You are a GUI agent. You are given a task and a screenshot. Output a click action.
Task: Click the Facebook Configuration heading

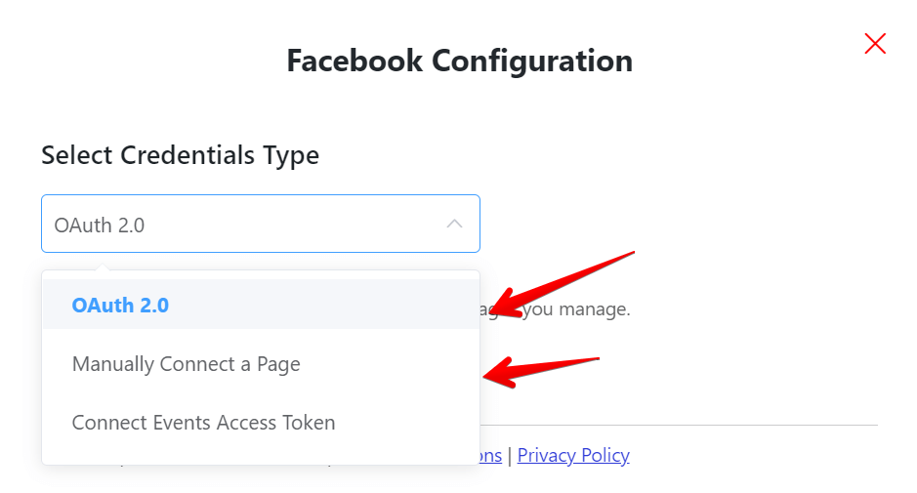459,61
